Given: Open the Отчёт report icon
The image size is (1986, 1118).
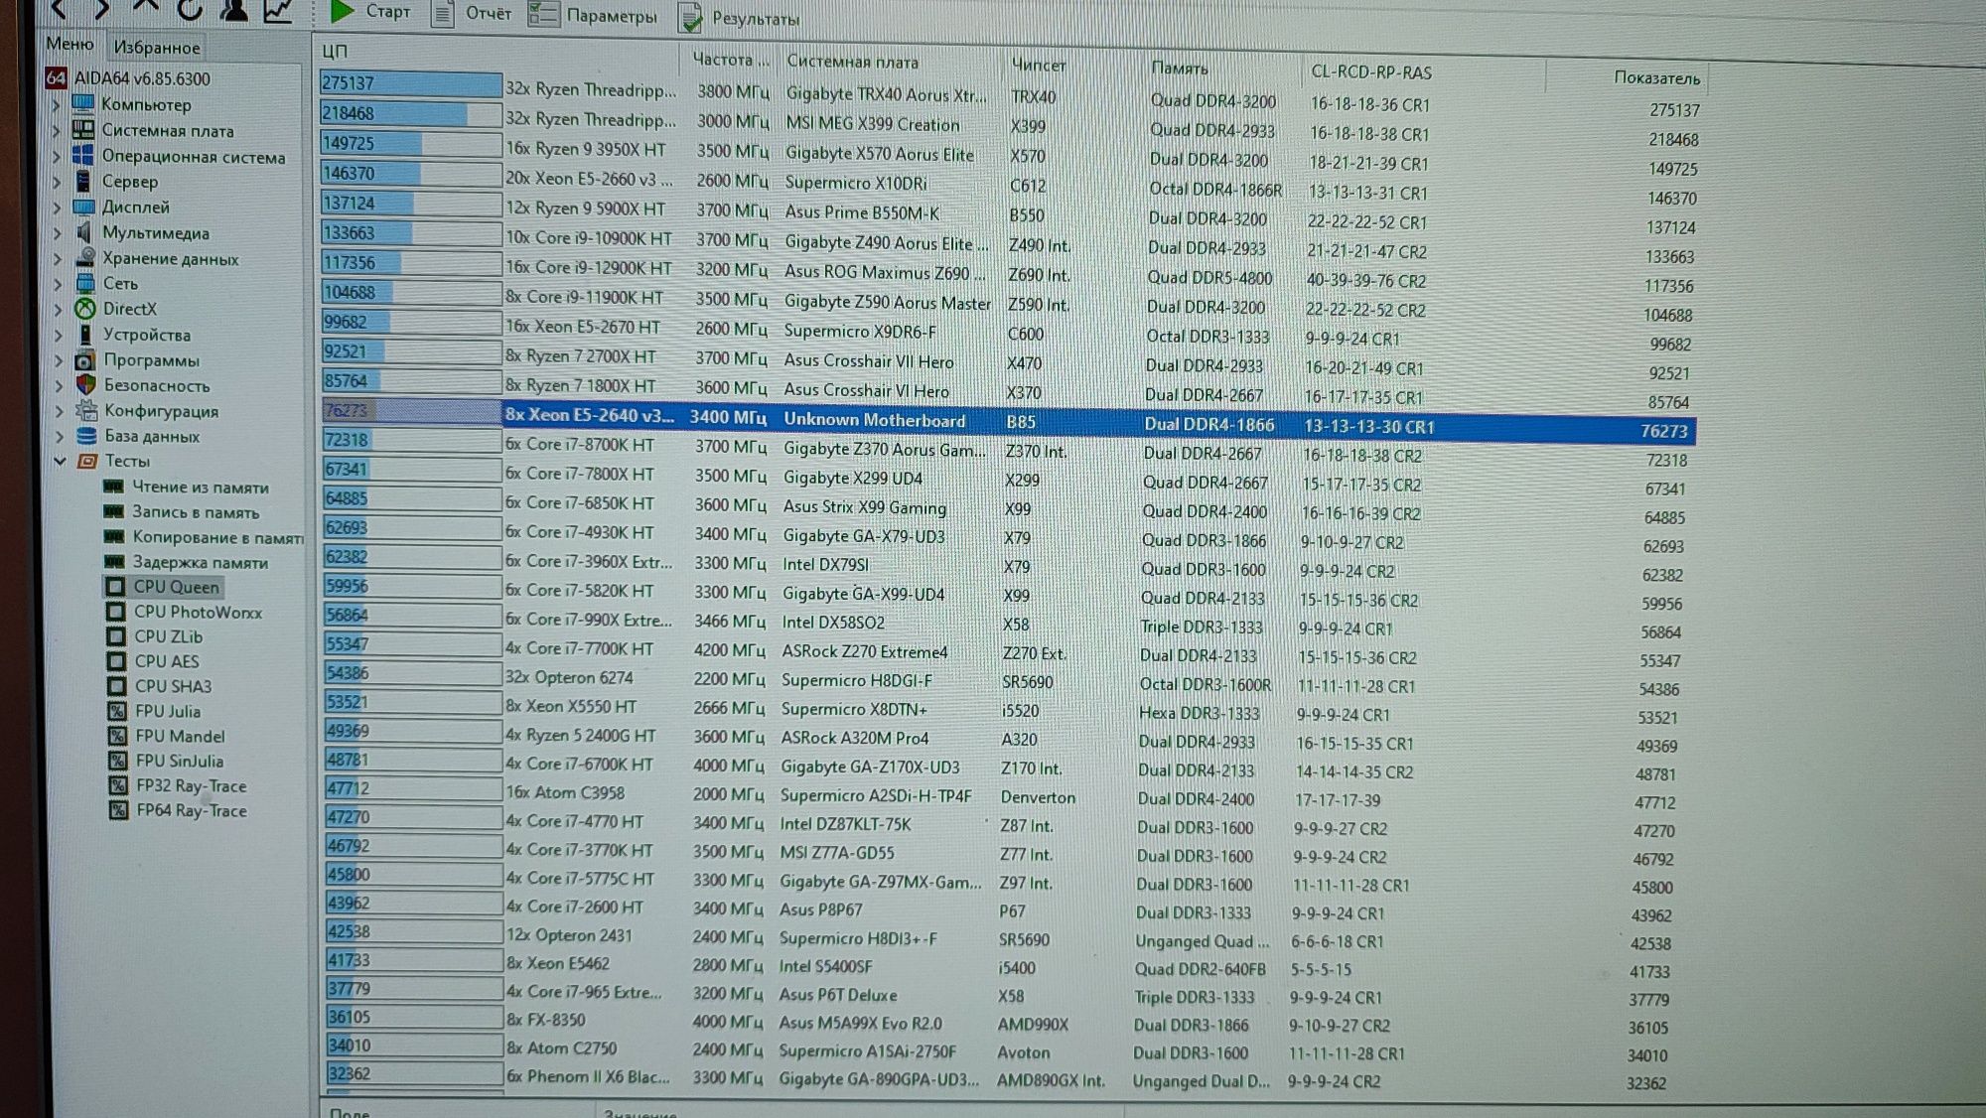Looking at the screenshot, I should tap(443, 13).
